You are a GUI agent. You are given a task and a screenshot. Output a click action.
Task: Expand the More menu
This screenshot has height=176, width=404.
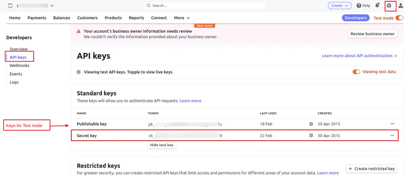click(x=182, y=18)
